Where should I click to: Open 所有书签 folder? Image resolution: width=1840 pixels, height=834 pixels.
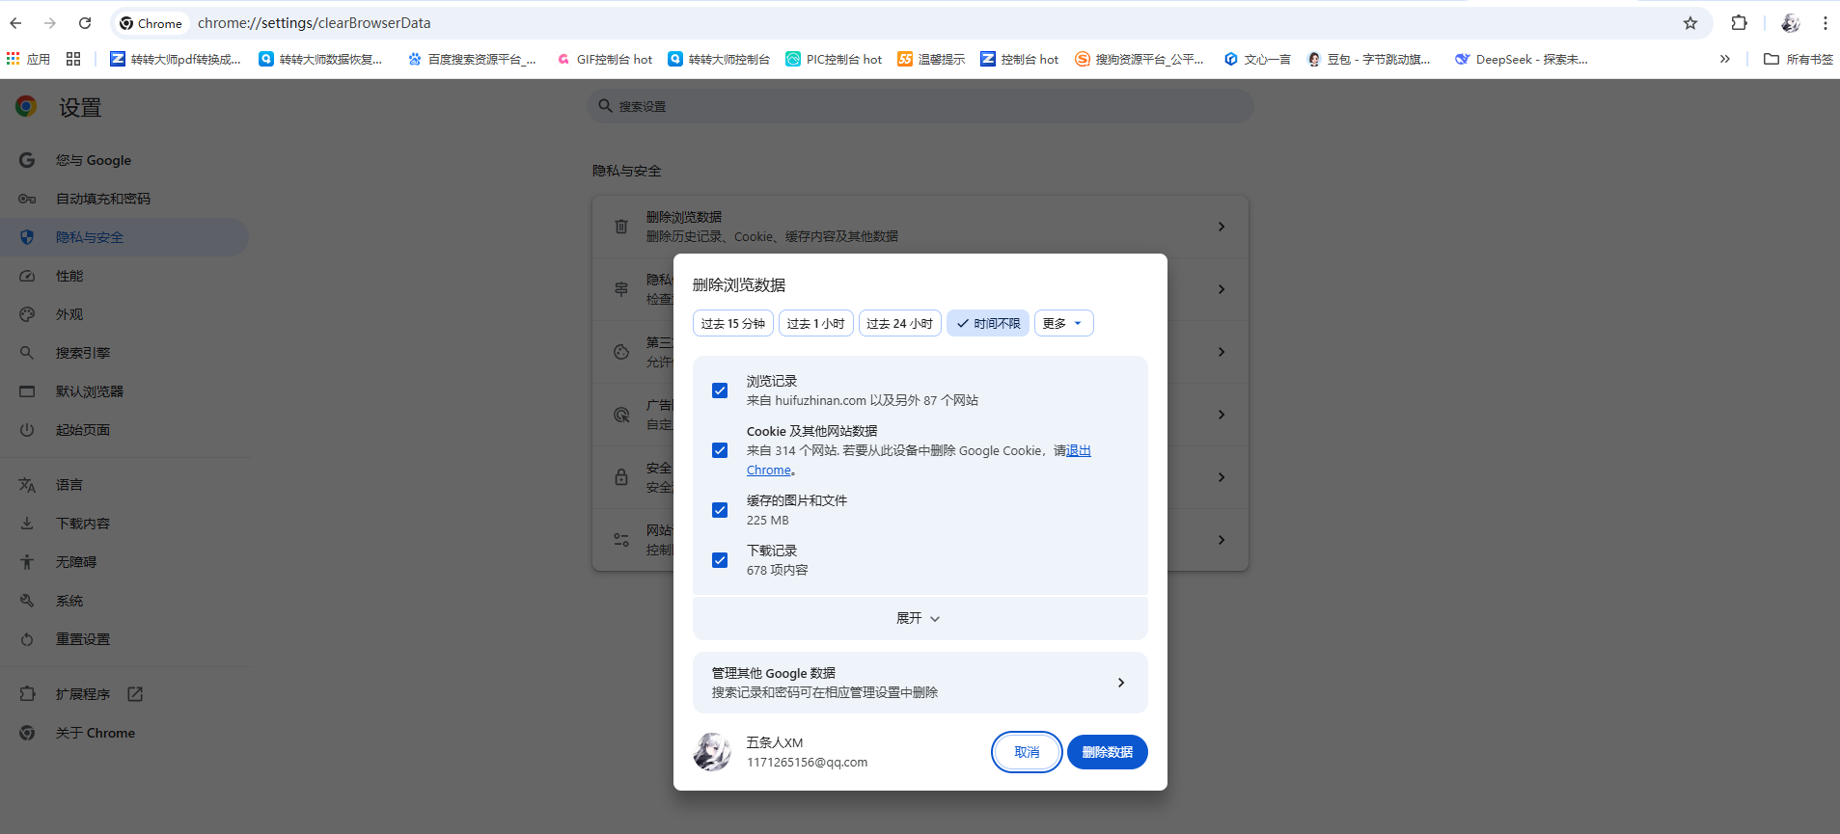(1799, 59)
